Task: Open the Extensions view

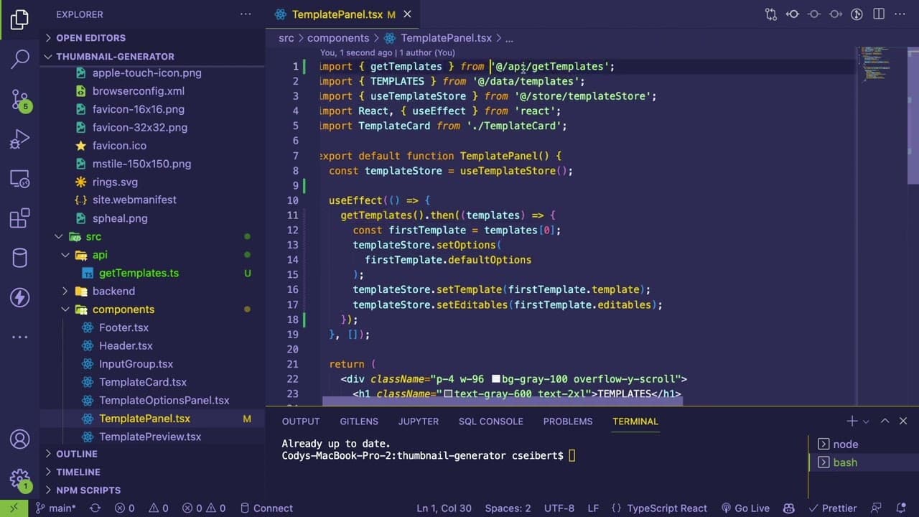Action: (19, 218)
